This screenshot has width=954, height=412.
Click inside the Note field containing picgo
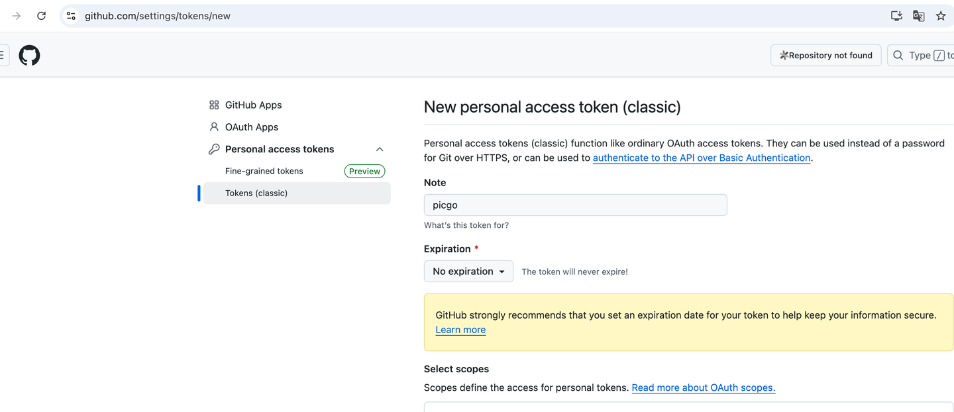575,205
